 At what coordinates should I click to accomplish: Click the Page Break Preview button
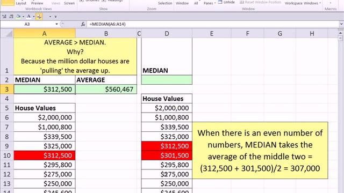(x=37, y=3)
